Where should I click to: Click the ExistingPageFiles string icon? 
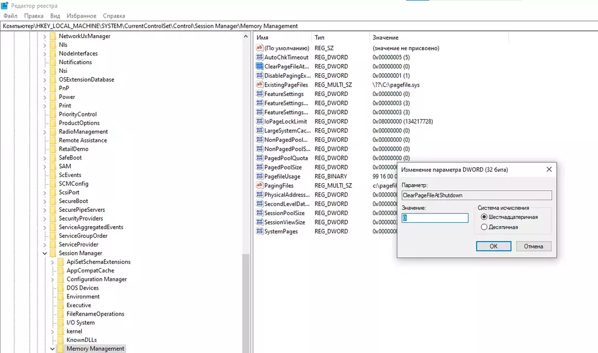(x=259, y=84)
